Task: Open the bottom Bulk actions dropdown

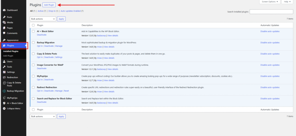Action: coord(43,117)
